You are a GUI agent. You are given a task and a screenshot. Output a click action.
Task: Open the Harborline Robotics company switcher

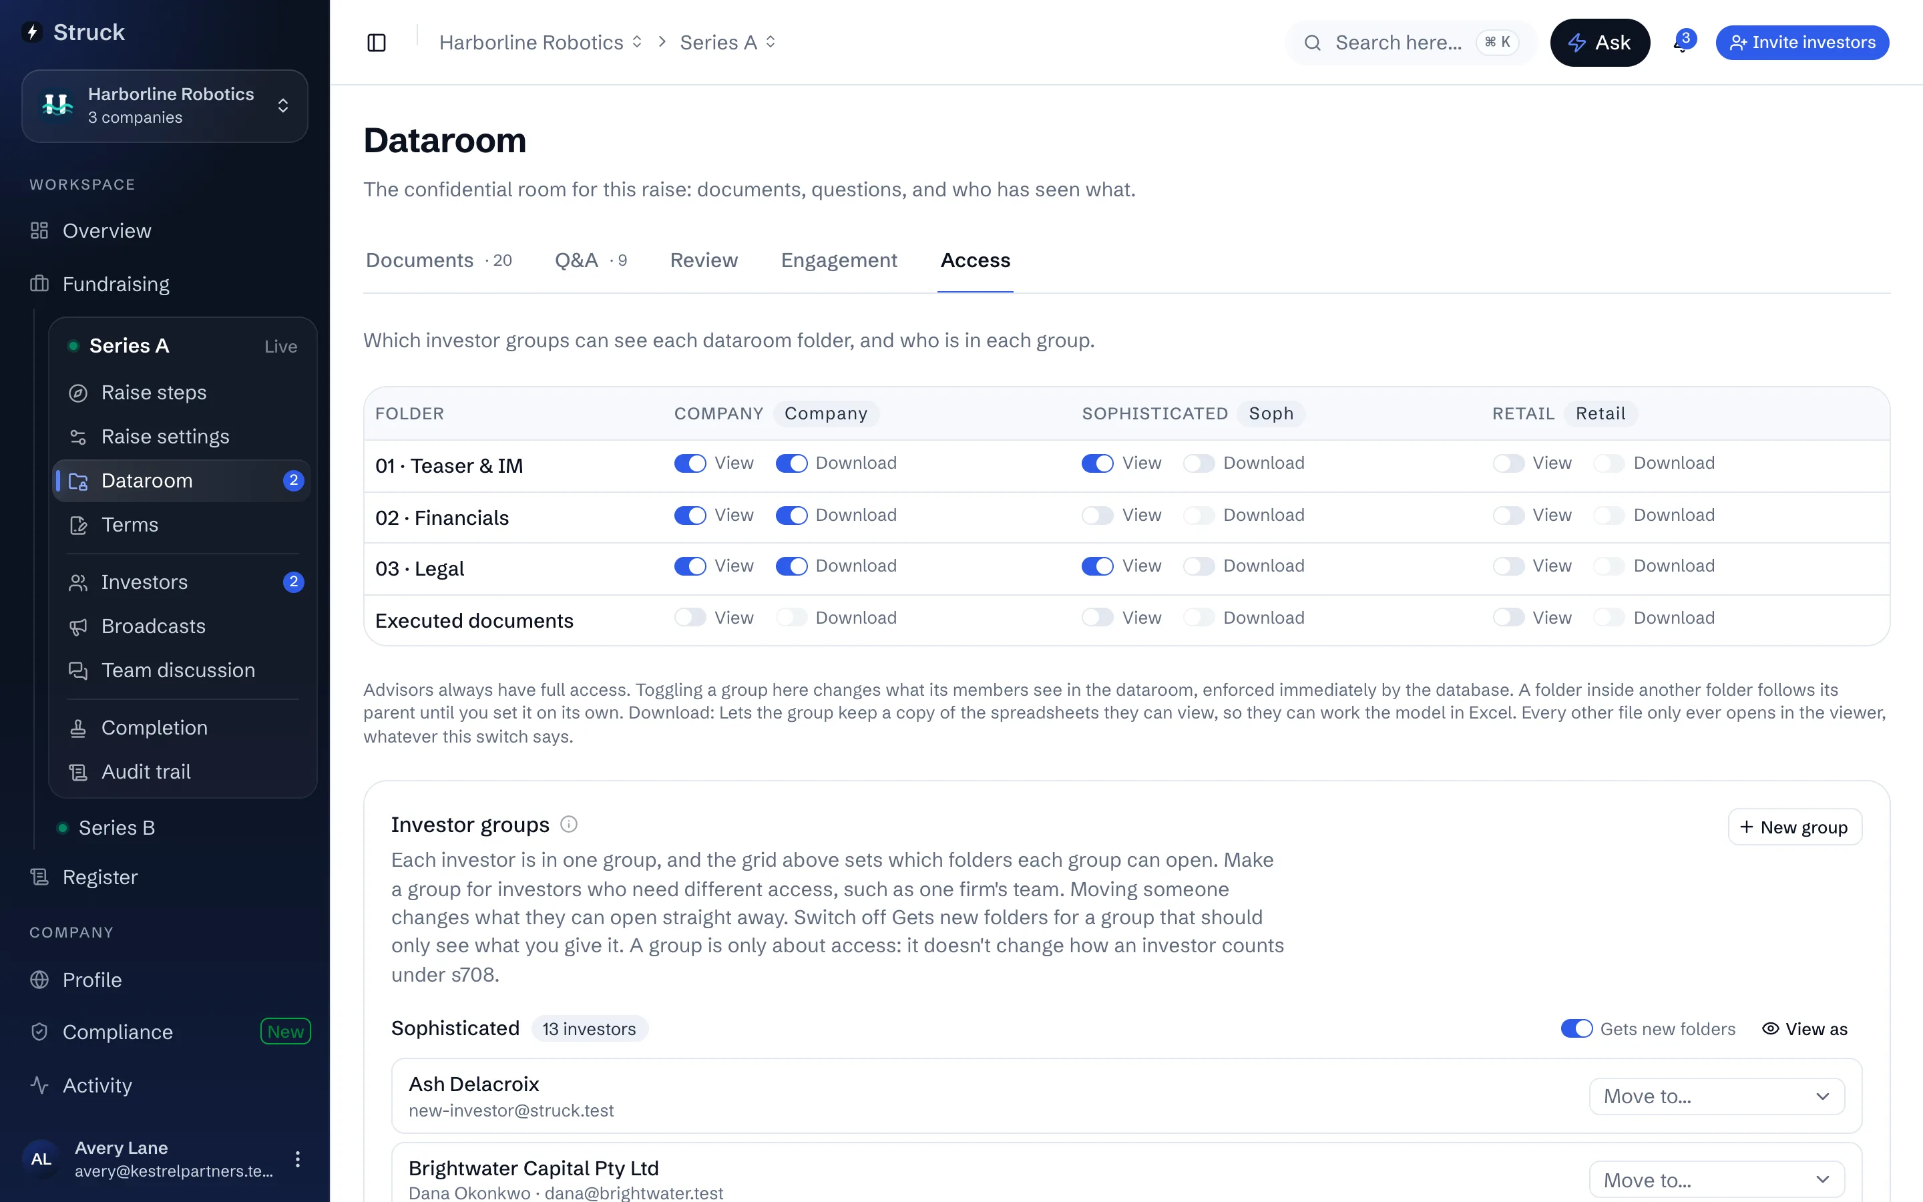tap(164, 106)
